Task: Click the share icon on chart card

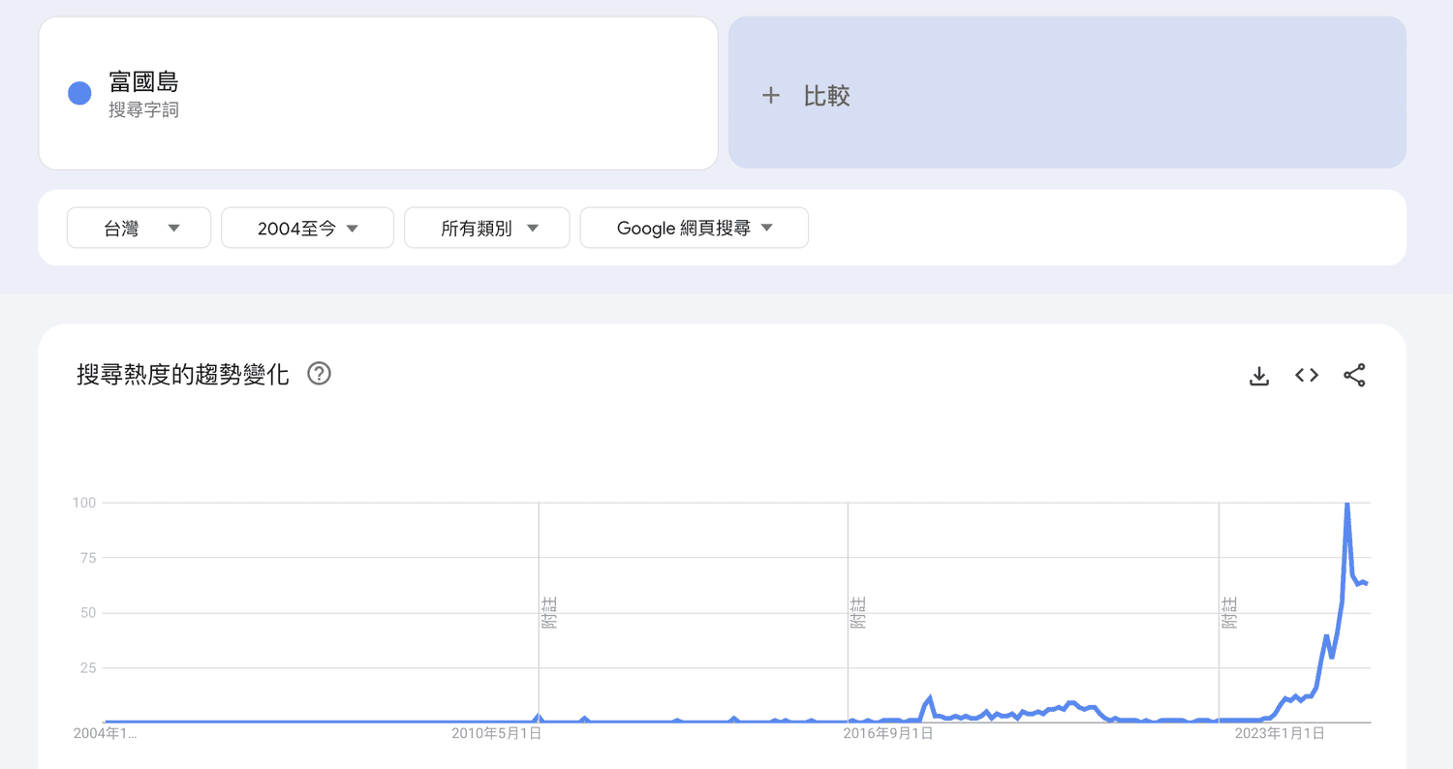Action: click(x=1354, y=376)
